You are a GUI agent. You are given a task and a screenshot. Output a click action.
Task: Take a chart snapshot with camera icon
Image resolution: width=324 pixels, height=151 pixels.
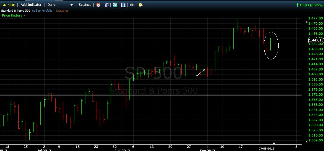pyautogui.click(x=132, y=5)
